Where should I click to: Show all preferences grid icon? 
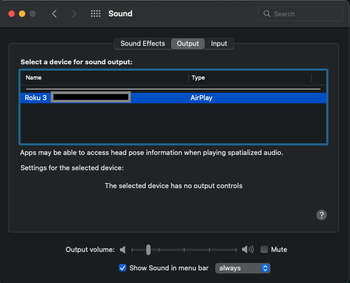point(95,14)
